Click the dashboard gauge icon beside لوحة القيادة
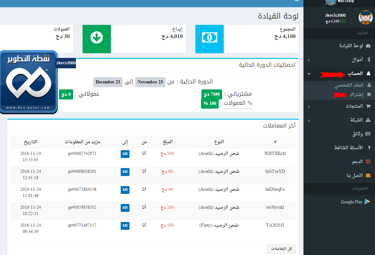375x255 pixels. click(x=368, y=46)
